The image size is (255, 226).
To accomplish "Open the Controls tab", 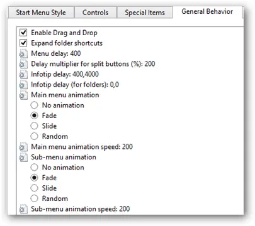I will coord(96,13).
